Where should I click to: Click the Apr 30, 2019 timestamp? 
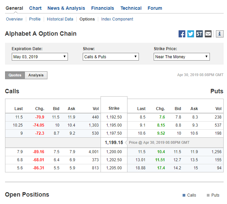(200, 75)
